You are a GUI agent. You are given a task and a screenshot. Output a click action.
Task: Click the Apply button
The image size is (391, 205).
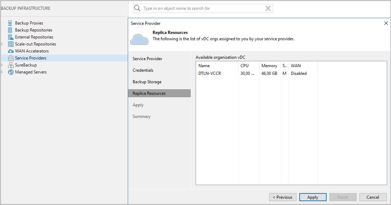click(x=313, y=197)
